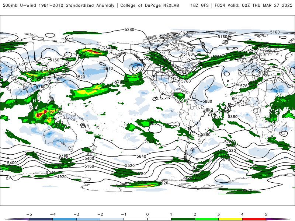Image resolution: width=295 pixels, height=221 pixels.
Task: Click the "4" colorbar tick label
Action: coord(242,214)
